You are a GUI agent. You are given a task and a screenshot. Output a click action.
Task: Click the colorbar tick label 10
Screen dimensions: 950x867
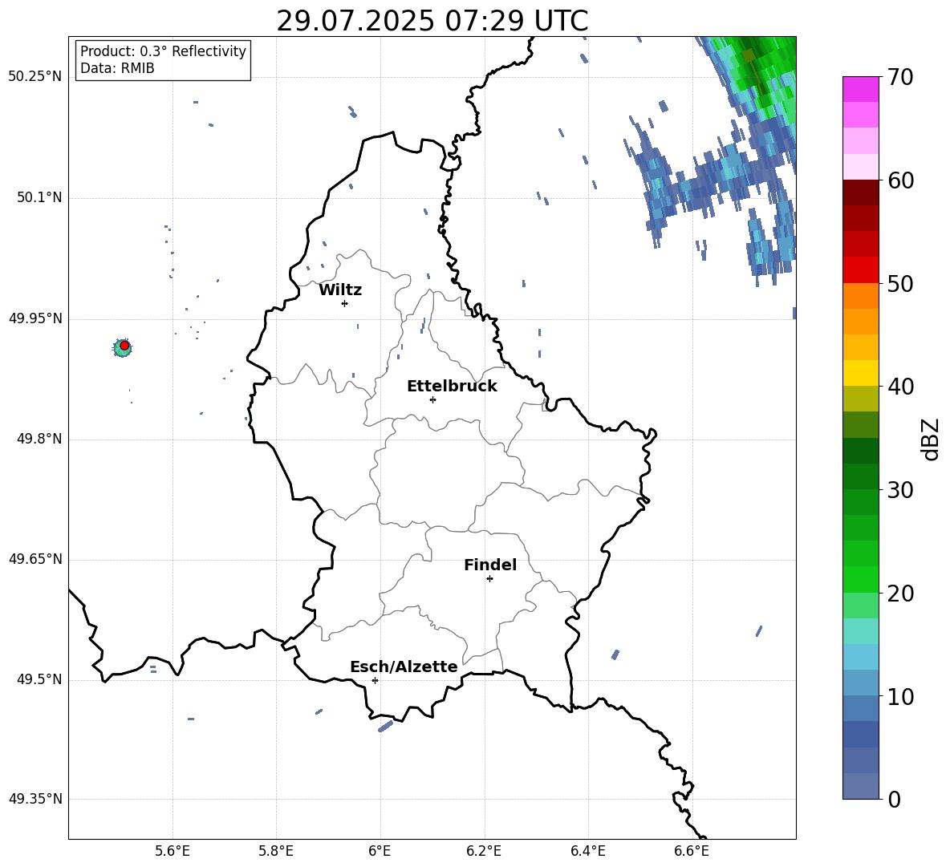[x=900, y=696]
